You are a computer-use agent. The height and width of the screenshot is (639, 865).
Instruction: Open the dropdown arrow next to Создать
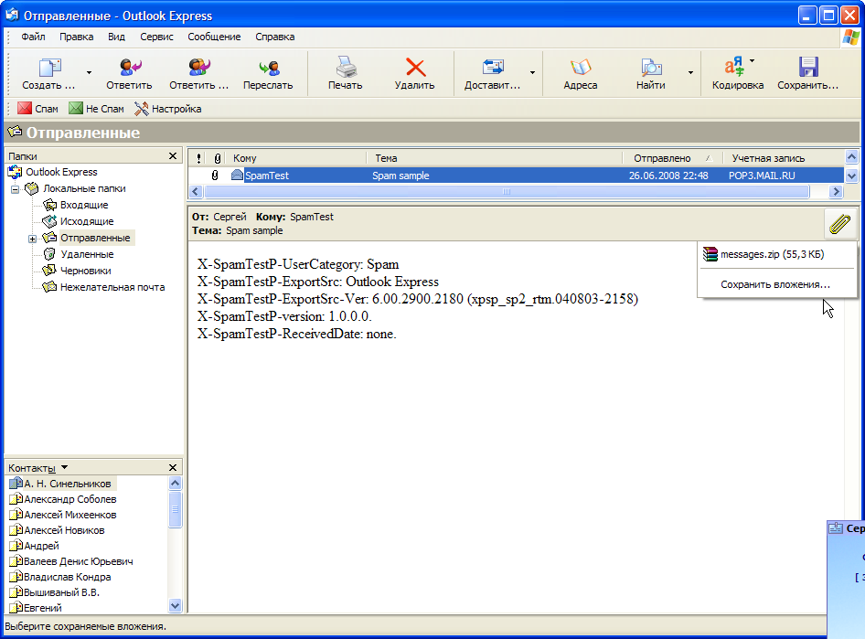click(89, 73)
